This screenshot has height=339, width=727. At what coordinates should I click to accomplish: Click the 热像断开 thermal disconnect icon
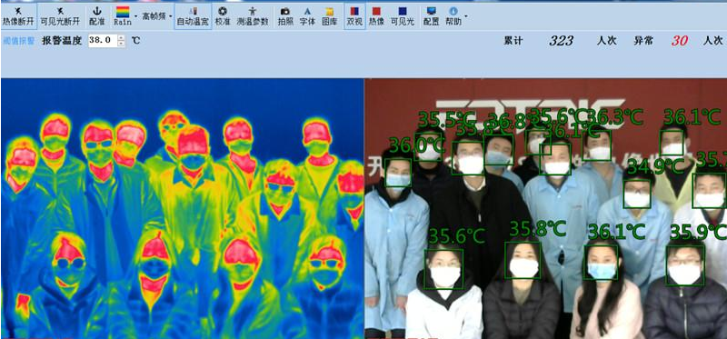coord(18,16)
